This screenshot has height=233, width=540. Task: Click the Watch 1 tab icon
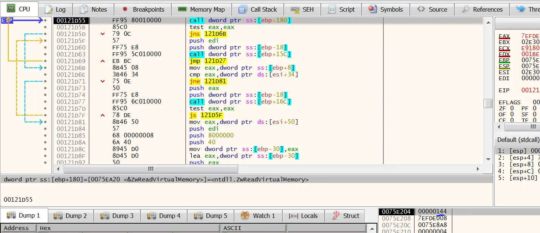(246, 216)
